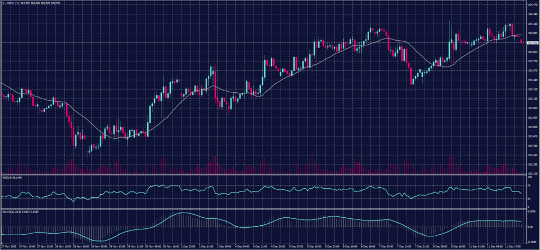This screenshot has height=250, width=540.
Task: Click the divider between price chart and RSI
Action: [x=264, y=175]
